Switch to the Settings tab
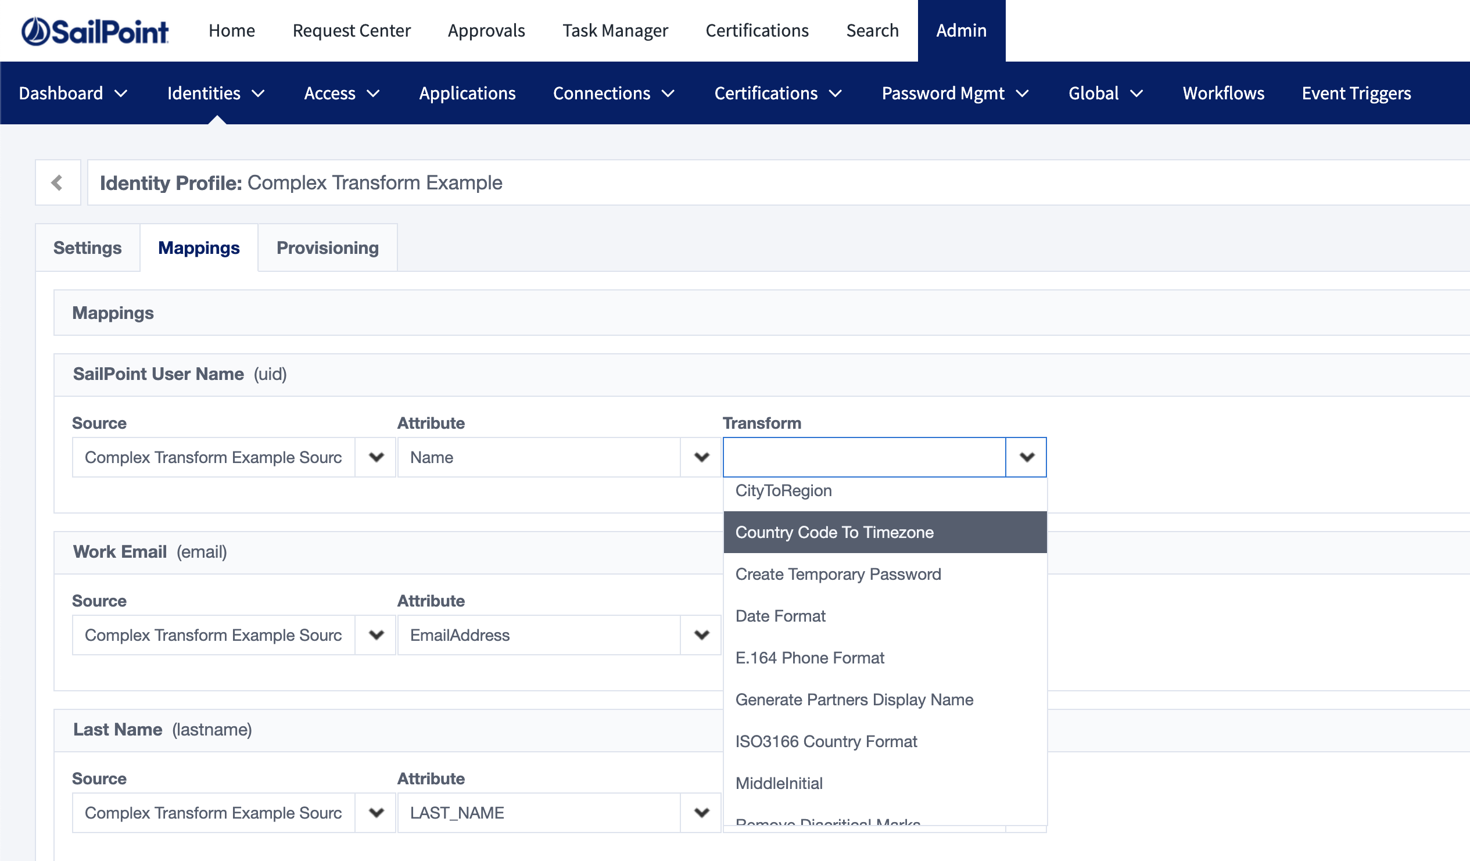The height and width of the screenshot is (861, 1470). point(87,247)
